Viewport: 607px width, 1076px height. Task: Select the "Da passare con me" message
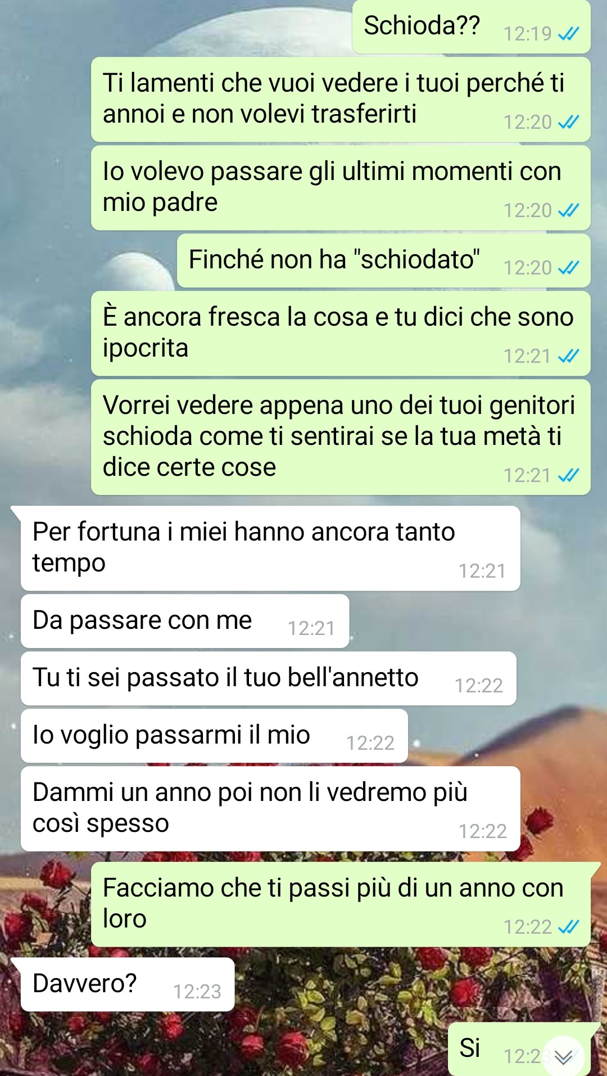pos(185,621)
